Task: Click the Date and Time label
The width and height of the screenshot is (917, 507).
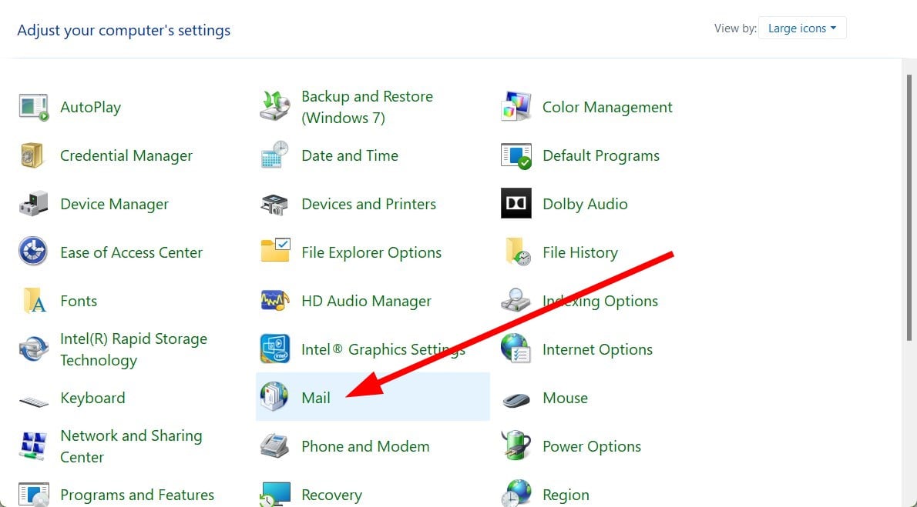Action: [350, 155]
